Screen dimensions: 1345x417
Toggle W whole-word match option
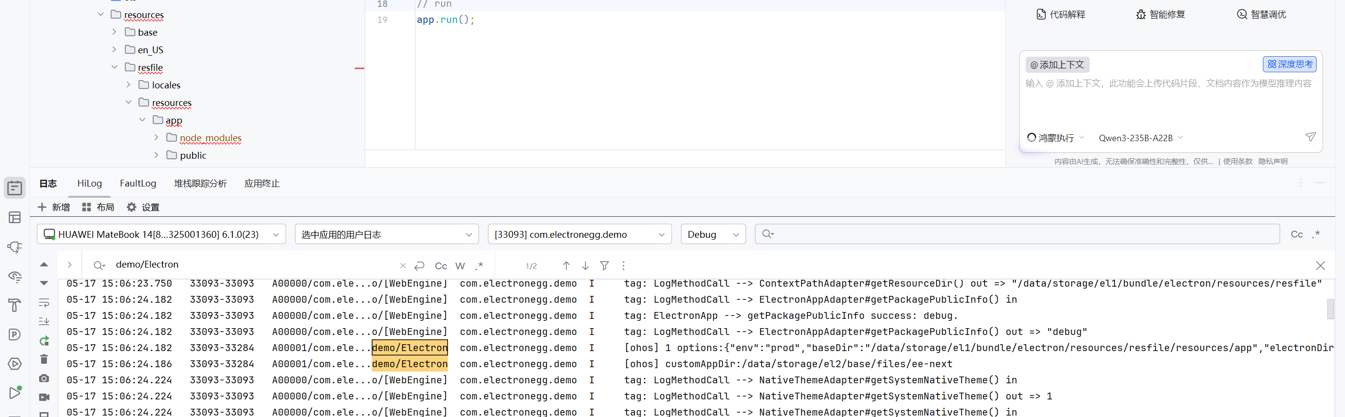tap(460, 266)
